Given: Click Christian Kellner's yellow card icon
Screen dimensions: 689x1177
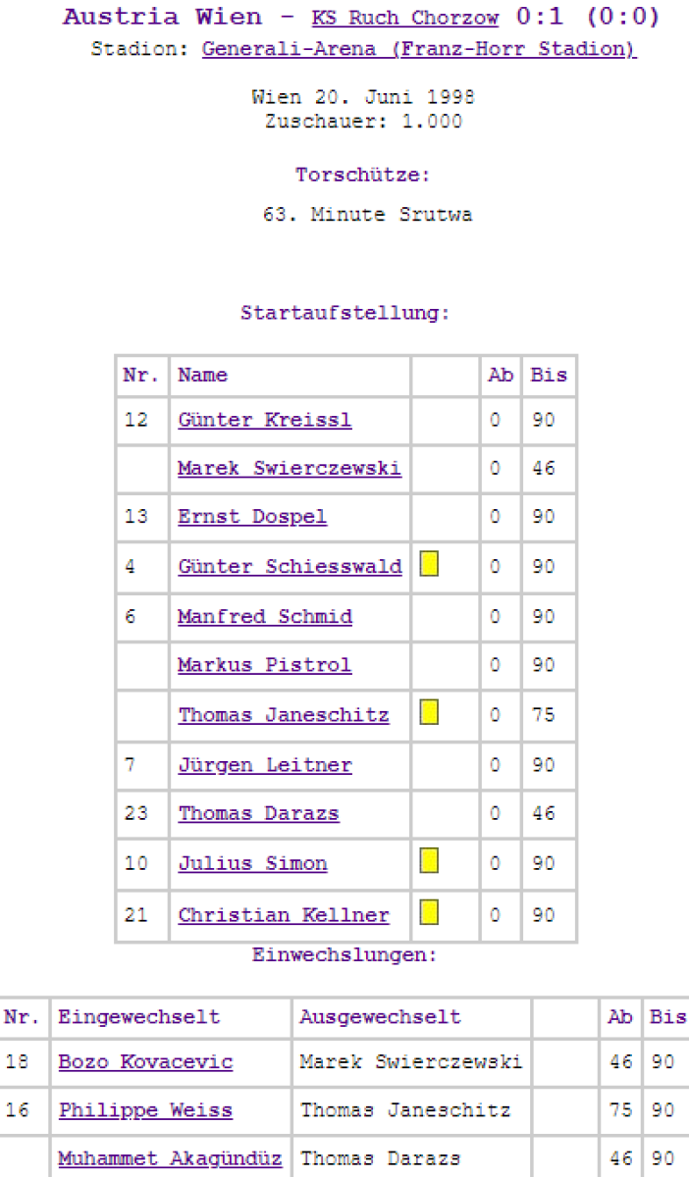Looking at the screenshot, I should coord(429,913).
